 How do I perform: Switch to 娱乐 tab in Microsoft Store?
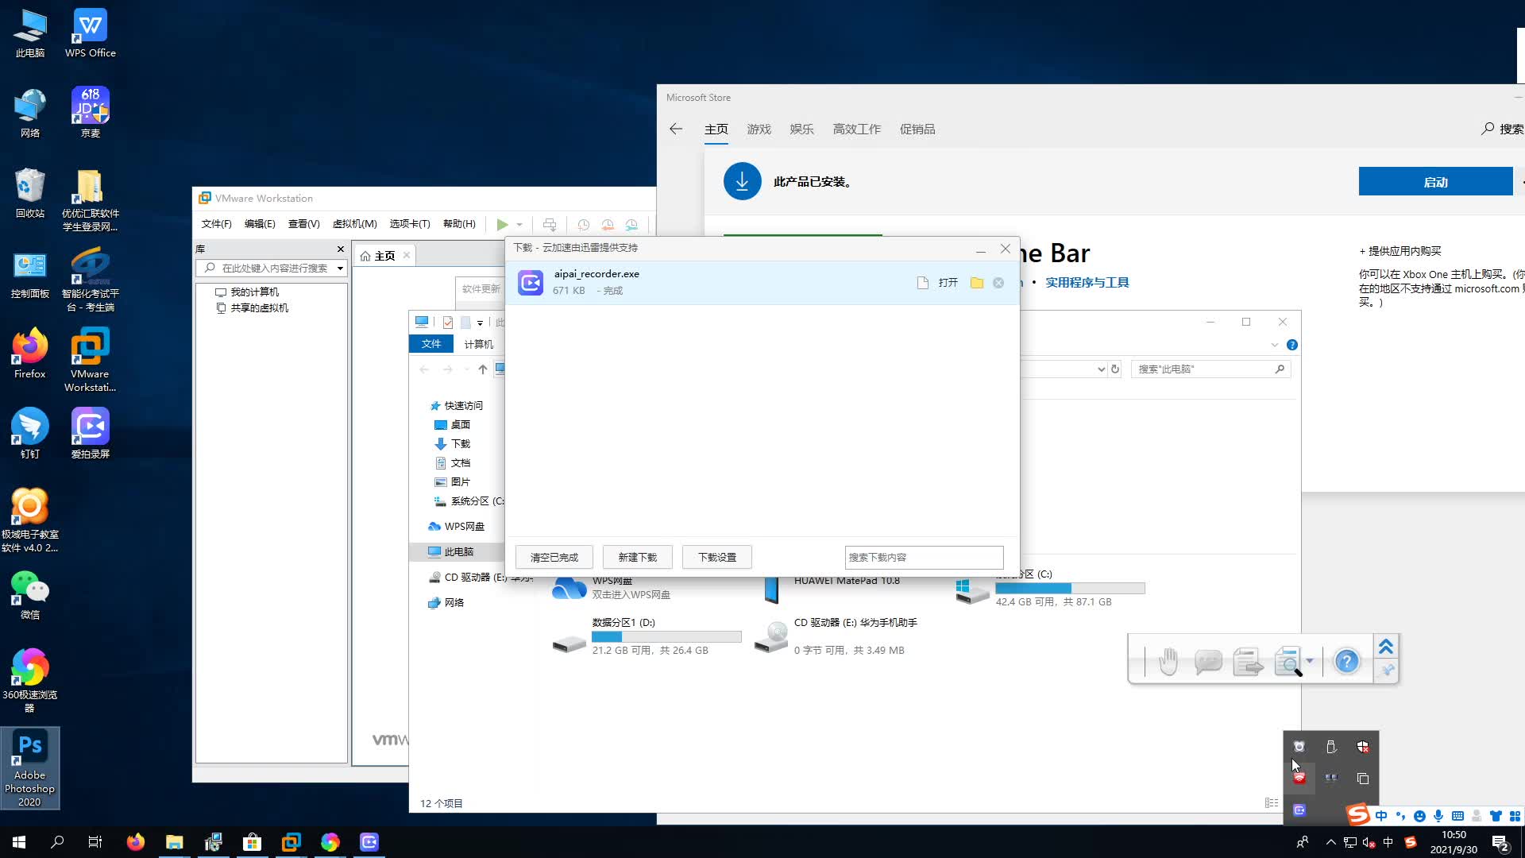pos(801,129)
